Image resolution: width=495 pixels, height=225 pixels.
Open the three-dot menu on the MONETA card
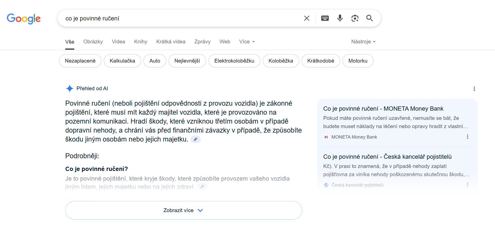click(x=467, y=137)
